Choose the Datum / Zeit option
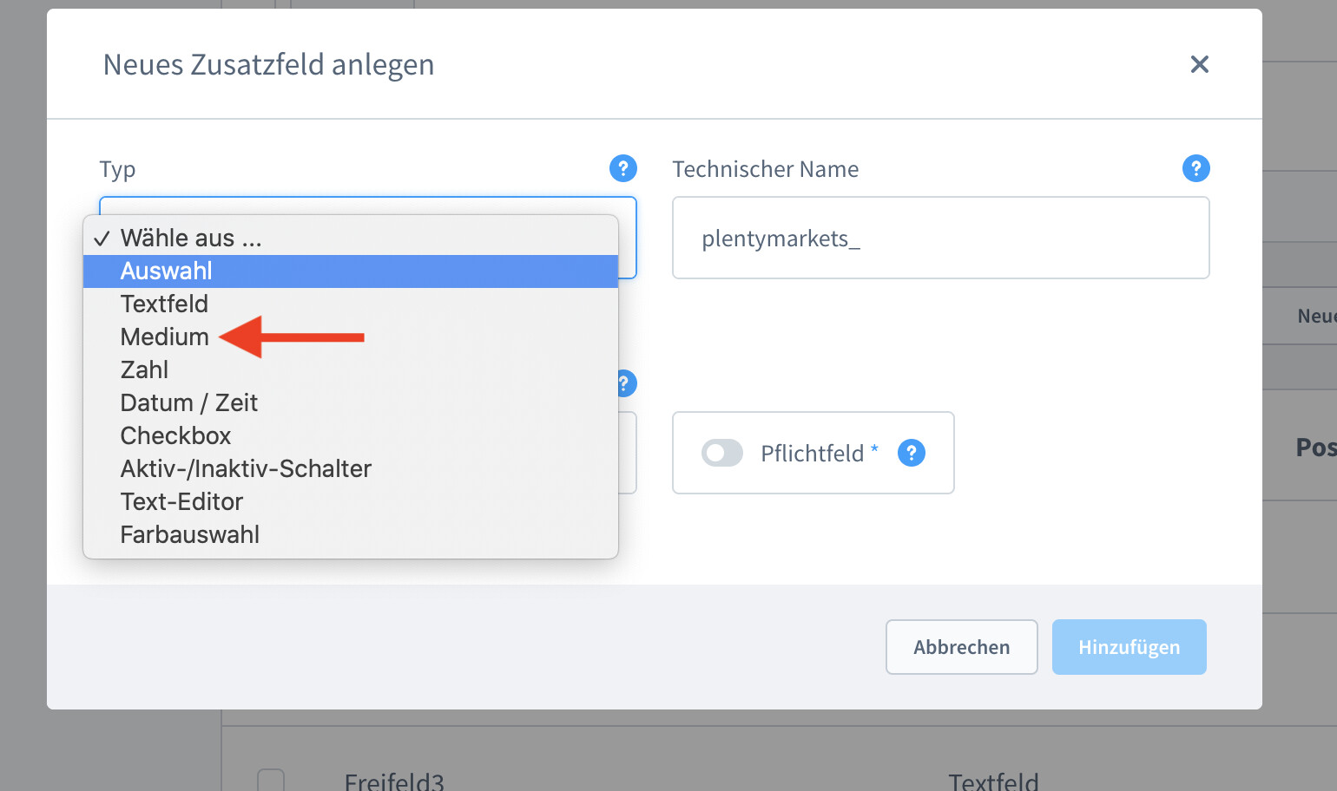1337x791 pixels. pos(188,403)
